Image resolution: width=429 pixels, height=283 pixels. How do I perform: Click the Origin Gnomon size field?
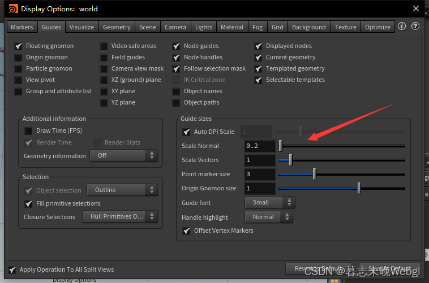(260, 188)
